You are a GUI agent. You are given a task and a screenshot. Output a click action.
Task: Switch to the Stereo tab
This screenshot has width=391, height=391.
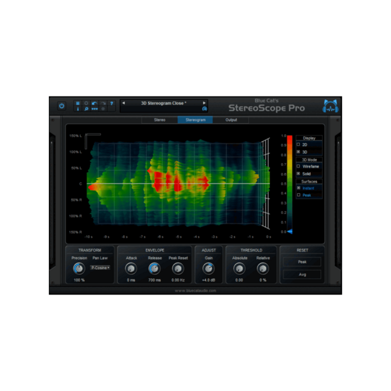click(x=160, y=120)
